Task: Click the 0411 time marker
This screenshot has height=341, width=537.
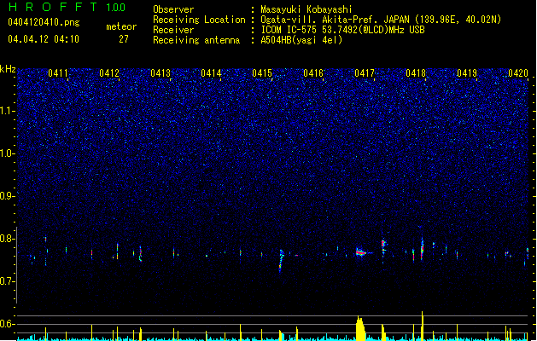Action: pos(58,73)
